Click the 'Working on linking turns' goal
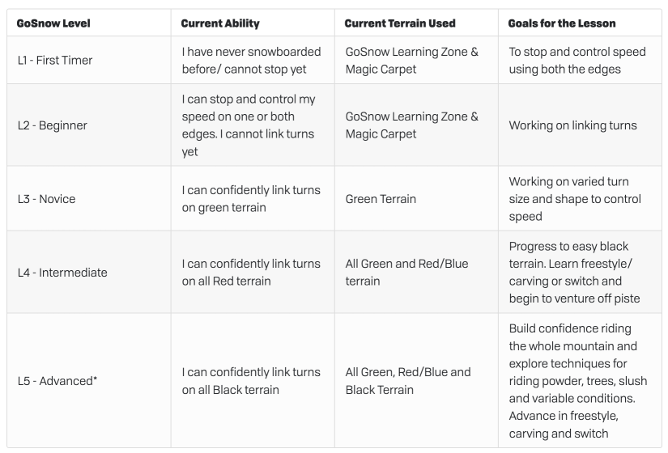This screenshot has height=453, width=668. (x=572, y=125)
